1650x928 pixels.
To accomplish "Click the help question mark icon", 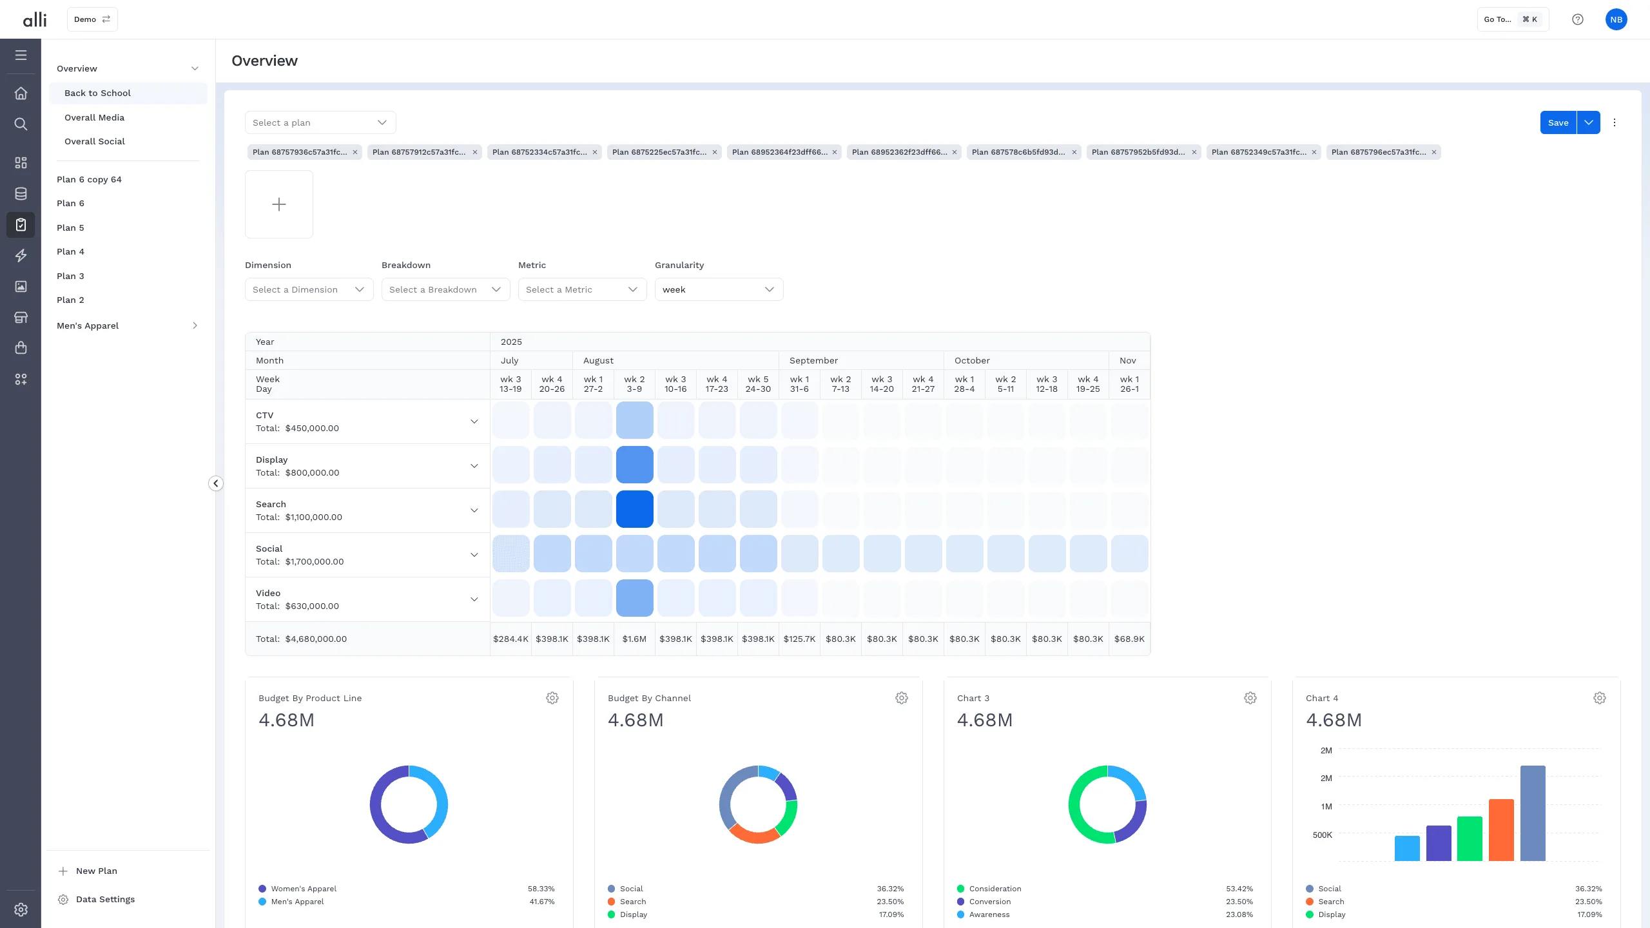I will [1577, 19].
